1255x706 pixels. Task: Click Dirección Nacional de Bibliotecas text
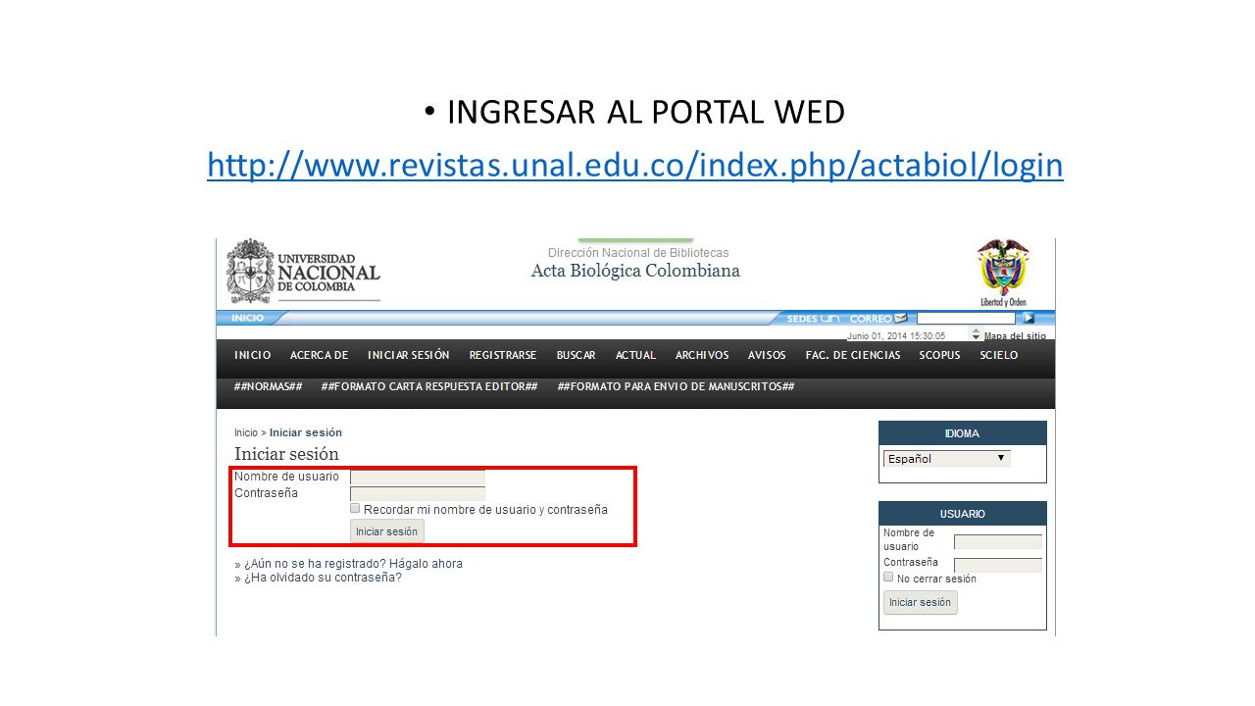click(x=638, y=253)
